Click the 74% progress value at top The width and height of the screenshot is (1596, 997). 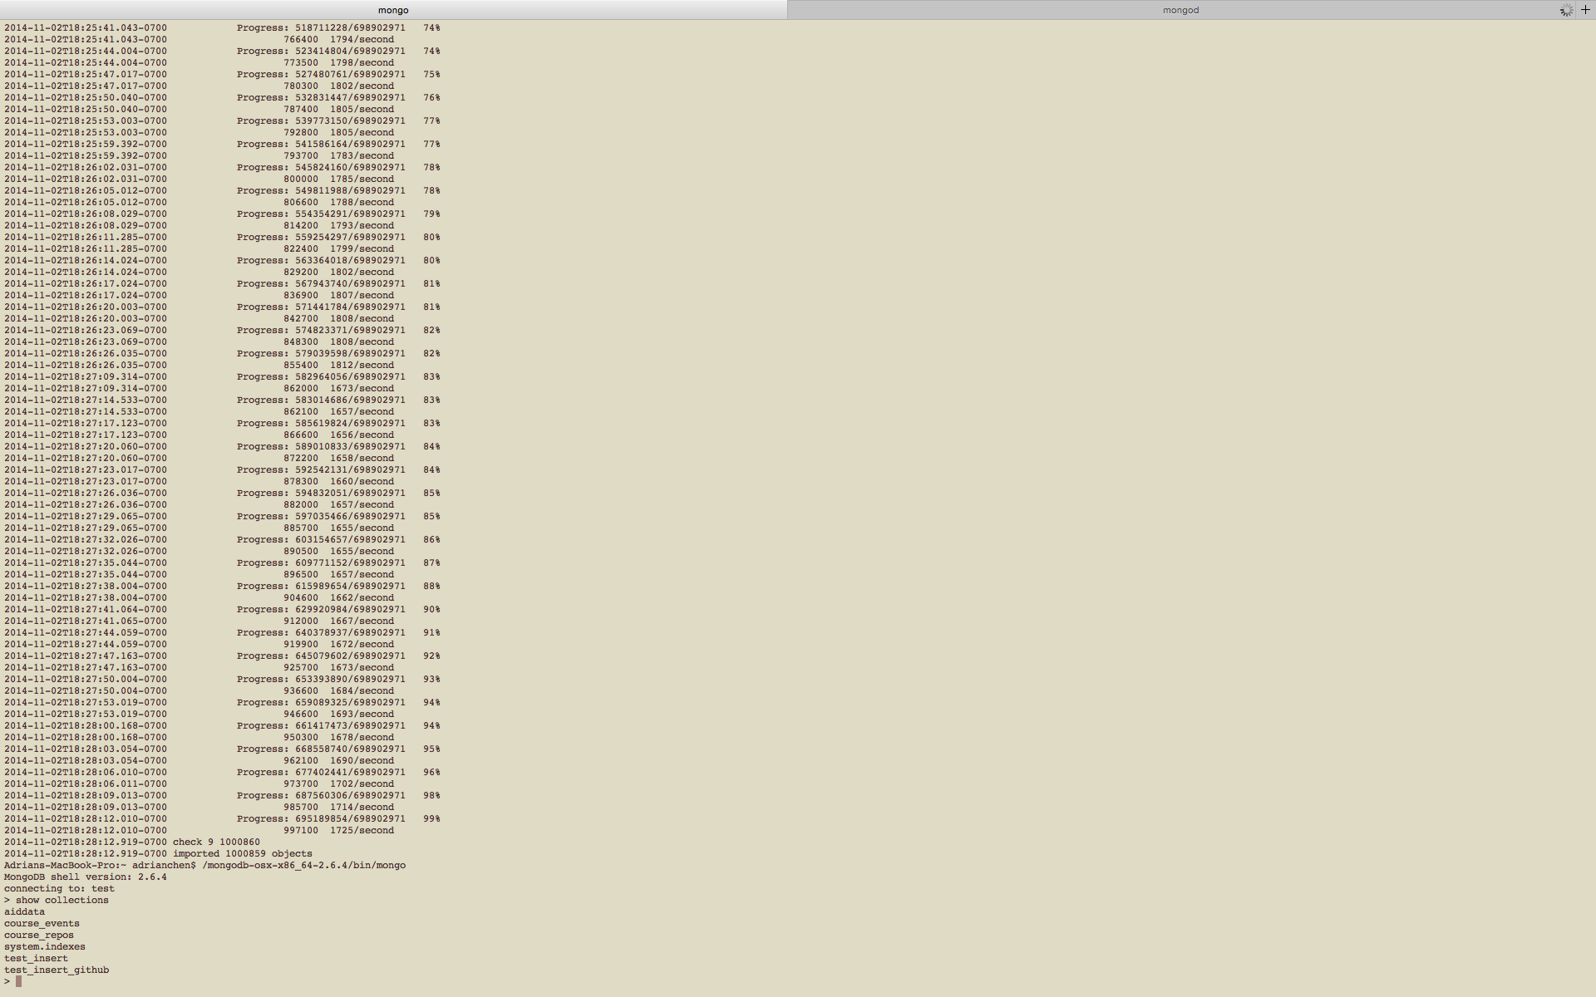(x=431, y=27)
